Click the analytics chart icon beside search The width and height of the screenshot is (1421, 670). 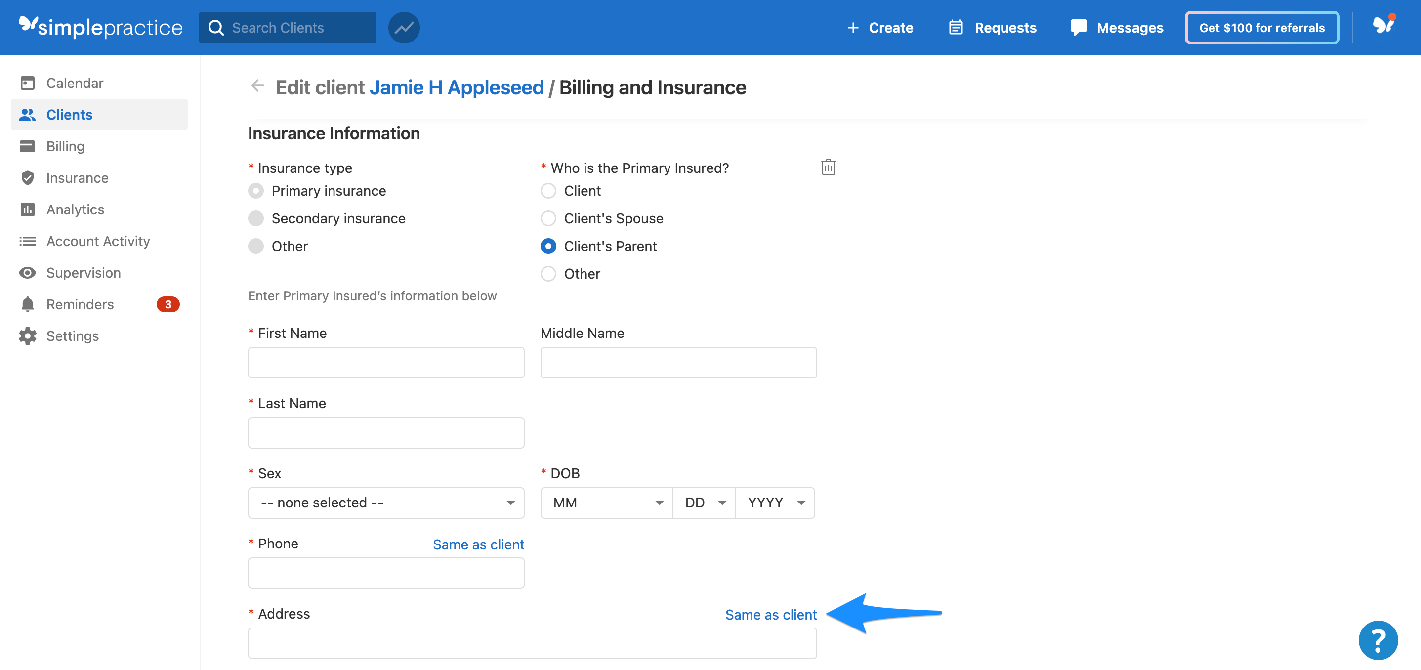(x=404, y=27)
